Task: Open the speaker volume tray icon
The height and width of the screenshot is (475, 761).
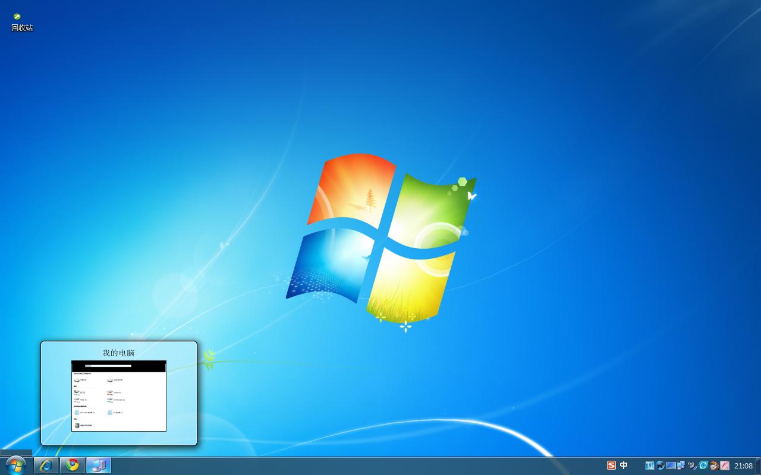Action: (693, 465)
